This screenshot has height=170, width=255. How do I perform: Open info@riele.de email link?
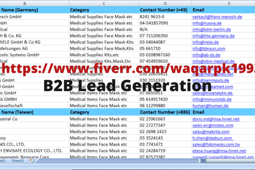pos(206,42)
